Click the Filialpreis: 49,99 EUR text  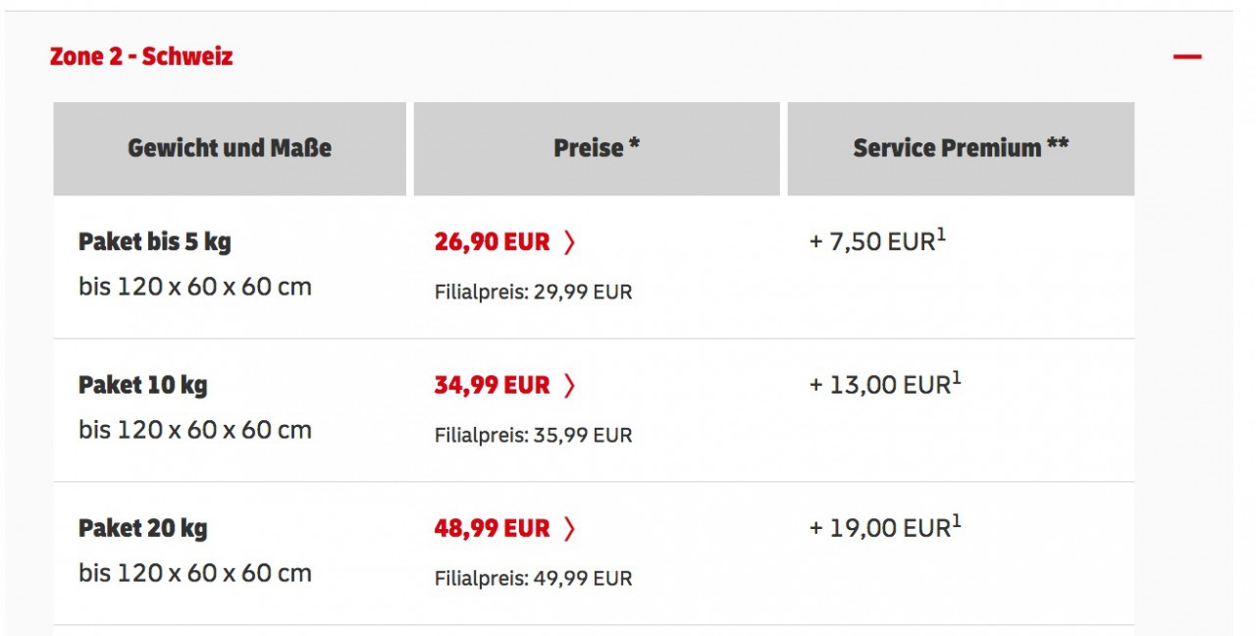(534, 579)
